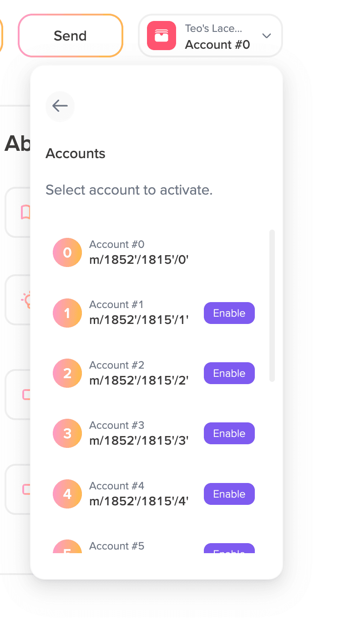Image resolution: width=344 pixels, height=637 pixels.
Task: Click the Account #0 round number badge
Action: tap(67, 252)
